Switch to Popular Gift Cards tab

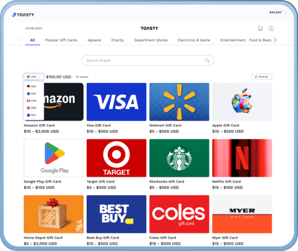click(x=61, y=40)
